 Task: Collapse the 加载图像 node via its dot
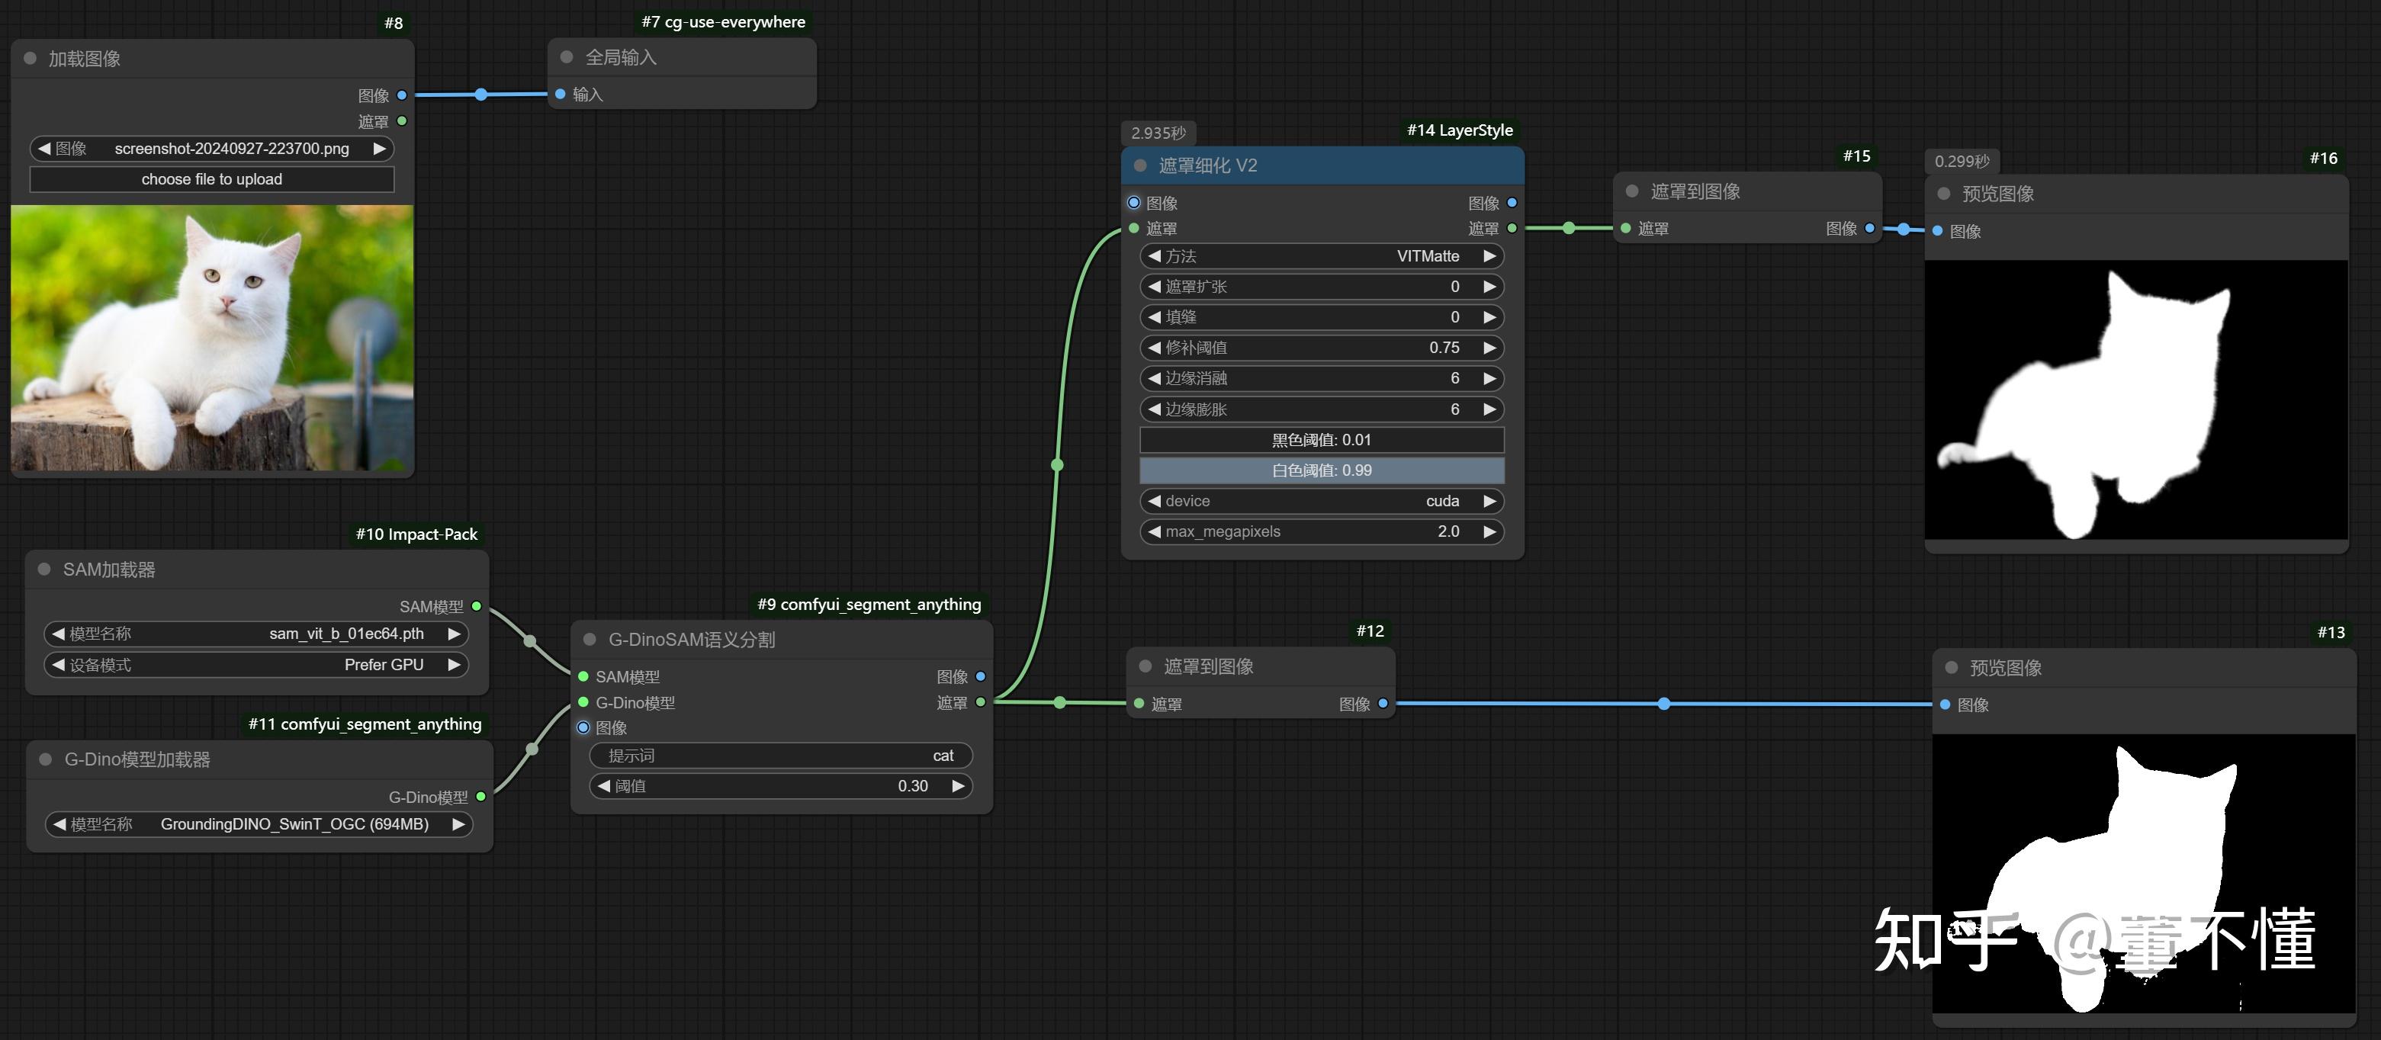click(31, 58)
